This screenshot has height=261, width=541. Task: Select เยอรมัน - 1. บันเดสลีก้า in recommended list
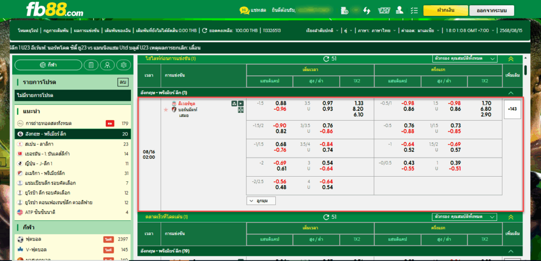[x=72, y=153]
